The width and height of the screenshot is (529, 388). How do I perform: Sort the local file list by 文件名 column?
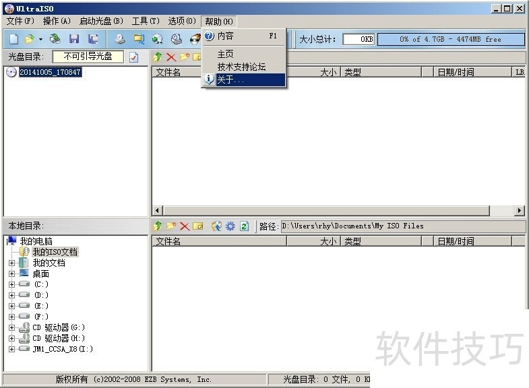pyautogui.click(x=219, y=241)
